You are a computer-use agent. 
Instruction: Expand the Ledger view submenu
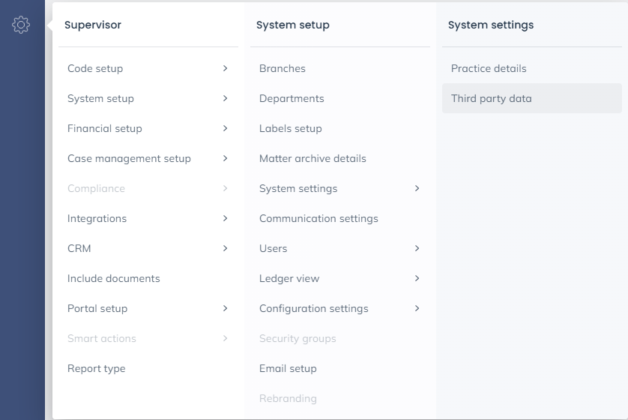point(339,278)
